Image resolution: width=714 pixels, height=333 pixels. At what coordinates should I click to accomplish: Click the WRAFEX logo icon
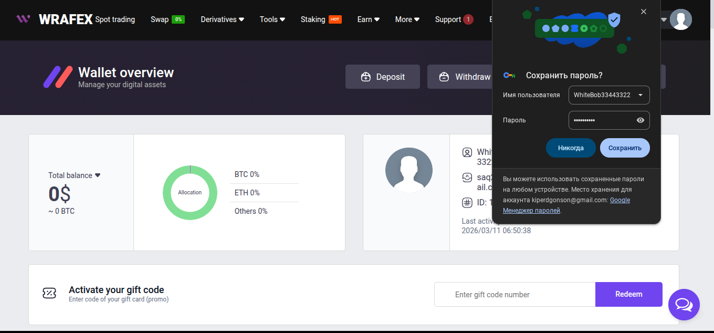[23, 19]
